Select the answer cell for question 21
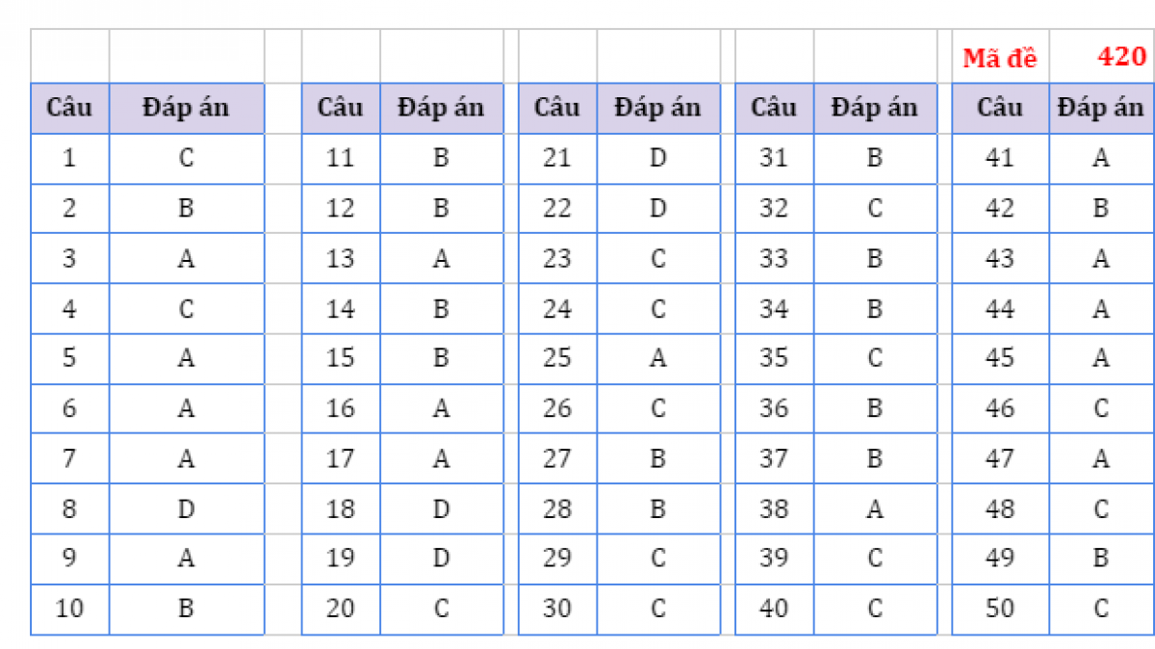1155x649 pixels. click(657, 158)
